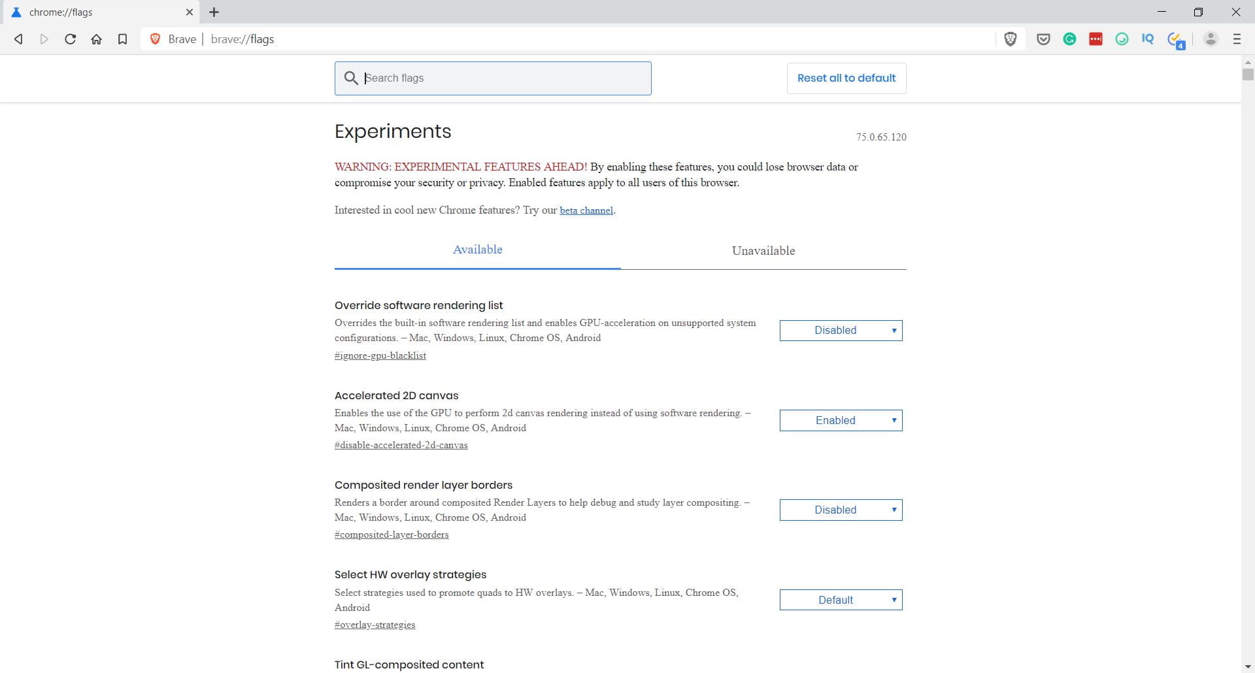Open the #ignore-gpu-blacklist anchor link
1255x673 pixels.
(380, 355)
